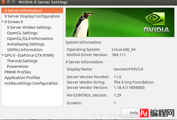Click the Screens label
This screenshot has height=120, width=177.
point(74,103)
